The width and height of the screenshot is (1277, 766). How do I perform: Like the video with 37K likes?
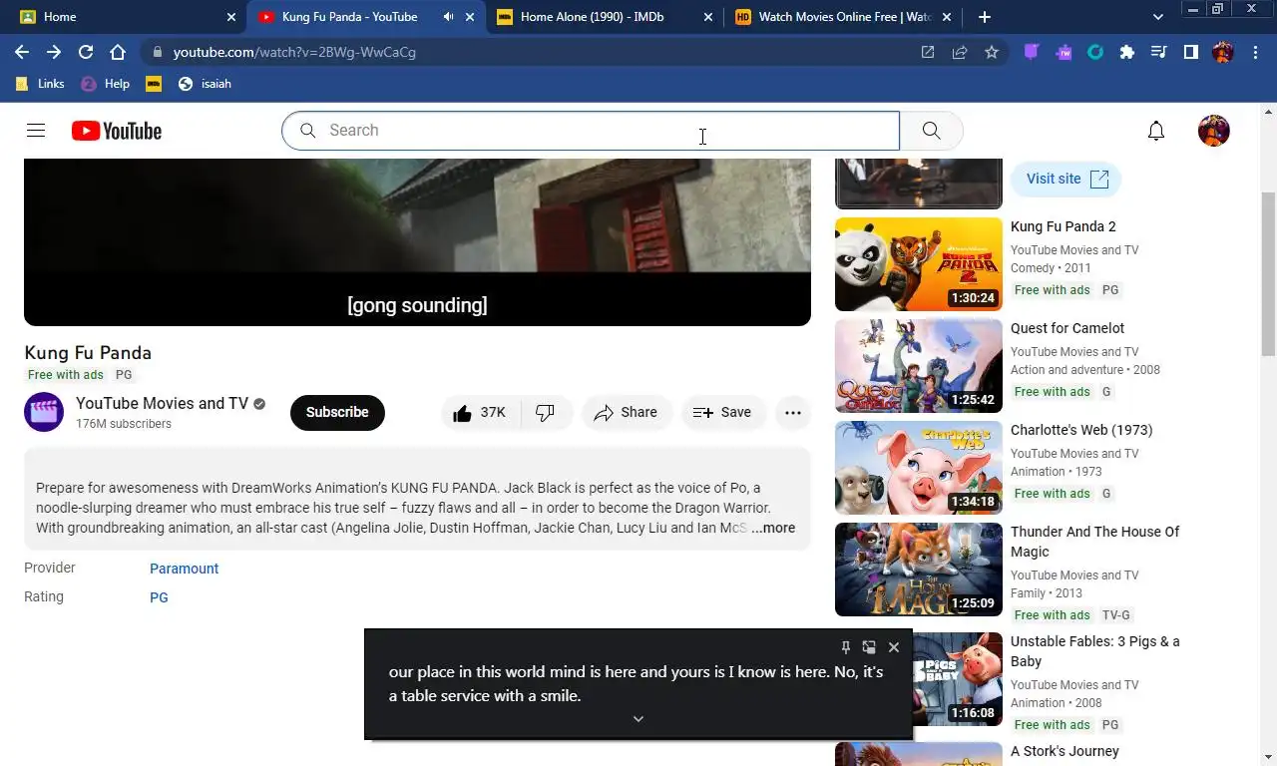click(480, 413)
